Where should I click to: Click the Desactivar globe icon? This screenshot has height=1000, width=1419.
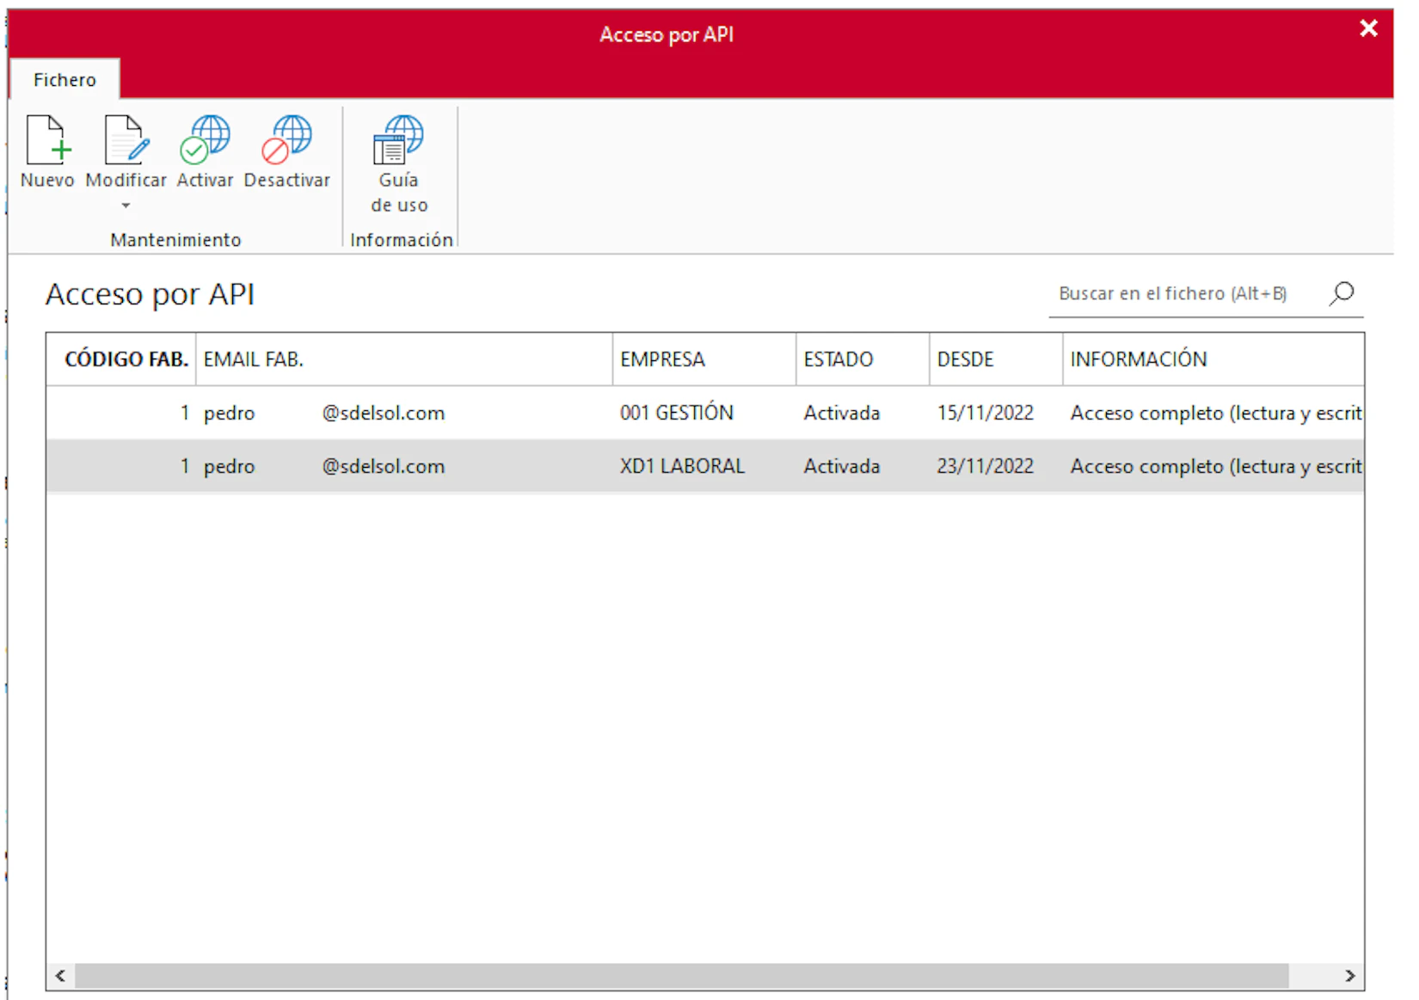pyautogui.click(x=286, y=140)
